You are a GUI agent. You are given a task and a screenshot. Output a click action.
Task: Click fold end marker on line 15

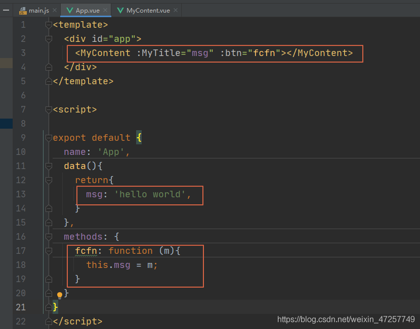49,223
